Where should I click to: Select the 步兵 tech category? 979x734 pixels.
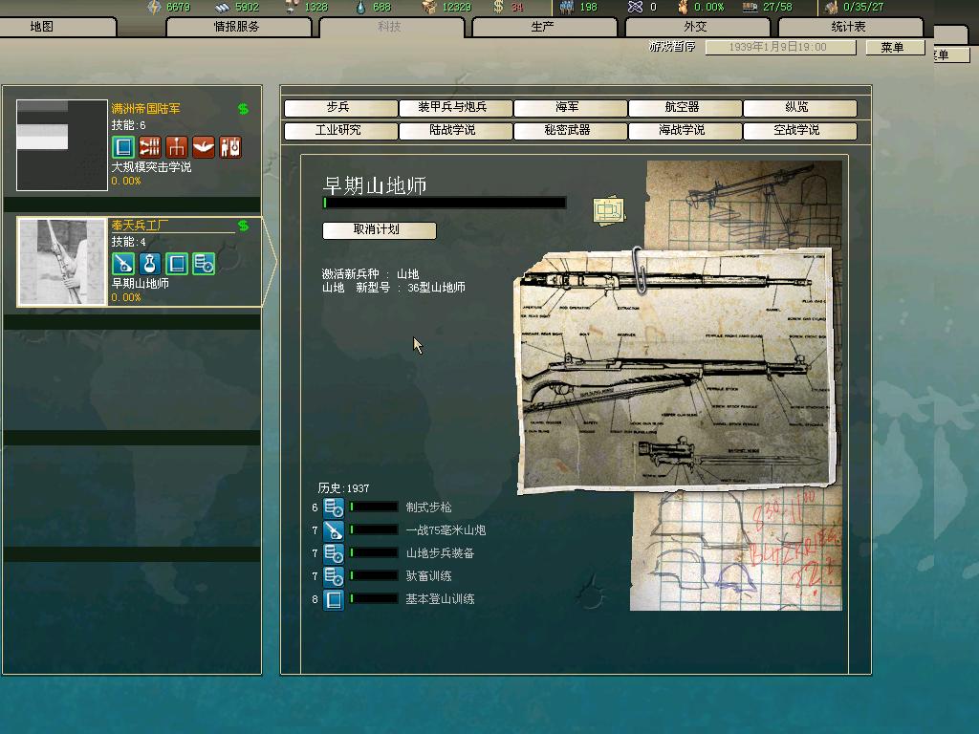[x=340, y=107]
